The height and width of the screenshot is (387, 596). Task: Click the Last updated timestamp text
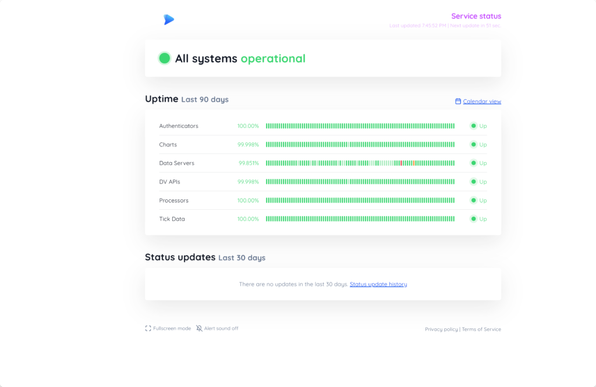tap(418, 26)
